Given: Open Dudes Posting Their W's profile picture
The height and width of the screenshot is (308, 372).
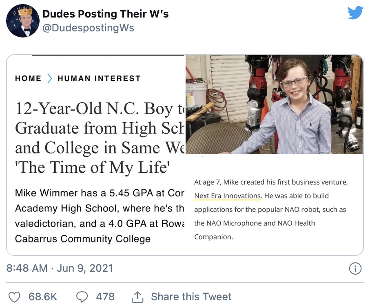Looking at the screenshot, I should (x=23, y=21).
